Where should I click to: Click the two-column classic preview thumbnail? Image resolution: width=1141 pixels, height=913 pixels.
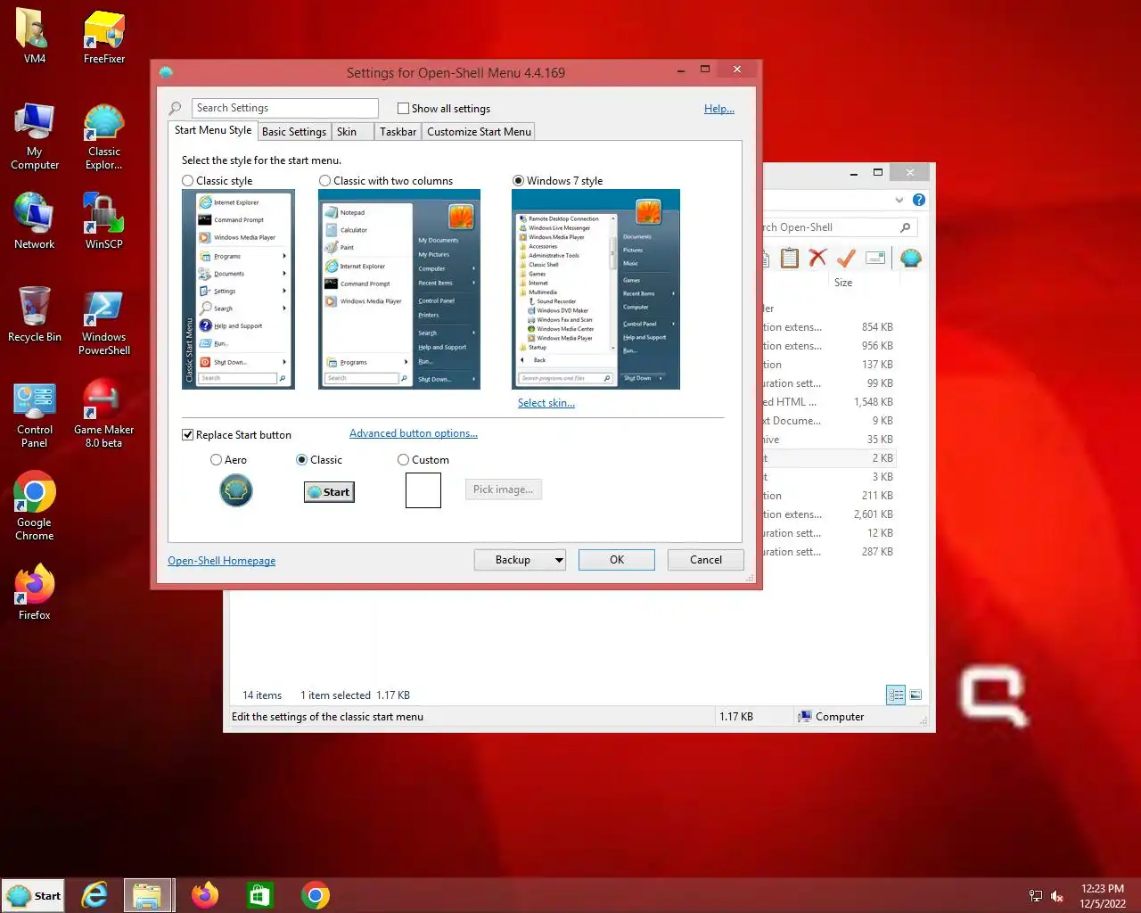point(399,289)
